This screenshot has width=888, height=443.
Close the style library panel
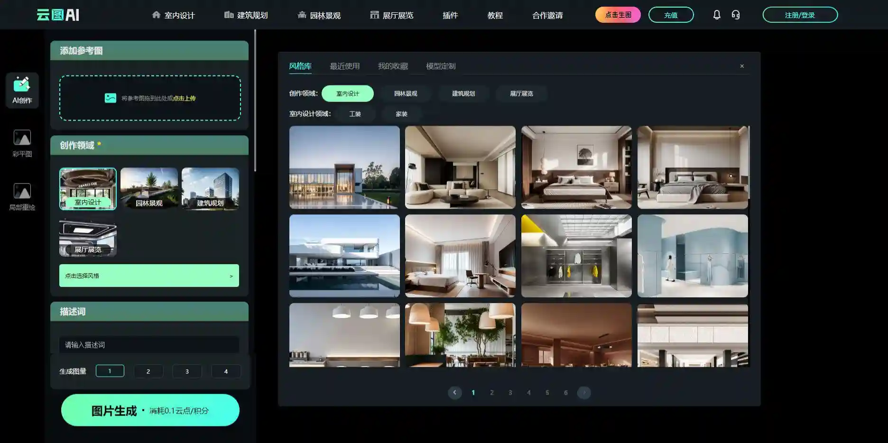pyautogui.click(x=741, y=66)
